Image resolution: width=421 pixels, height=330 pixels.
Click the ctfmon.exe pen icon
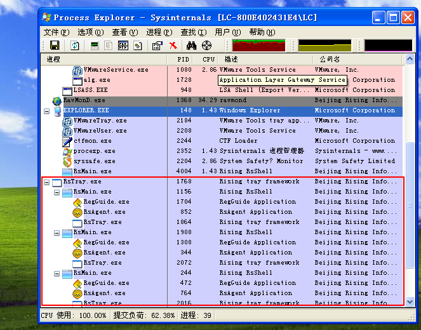click(x=67, y=142)
